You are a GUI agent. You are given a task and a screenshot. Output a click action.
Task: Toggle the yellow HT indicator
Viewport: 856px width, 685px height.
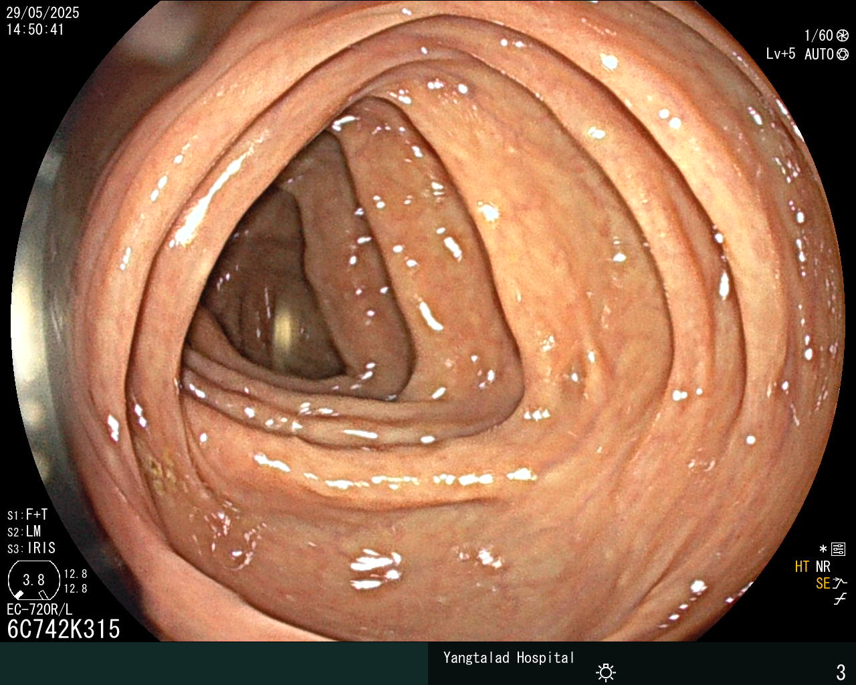[x=802, y=567]
